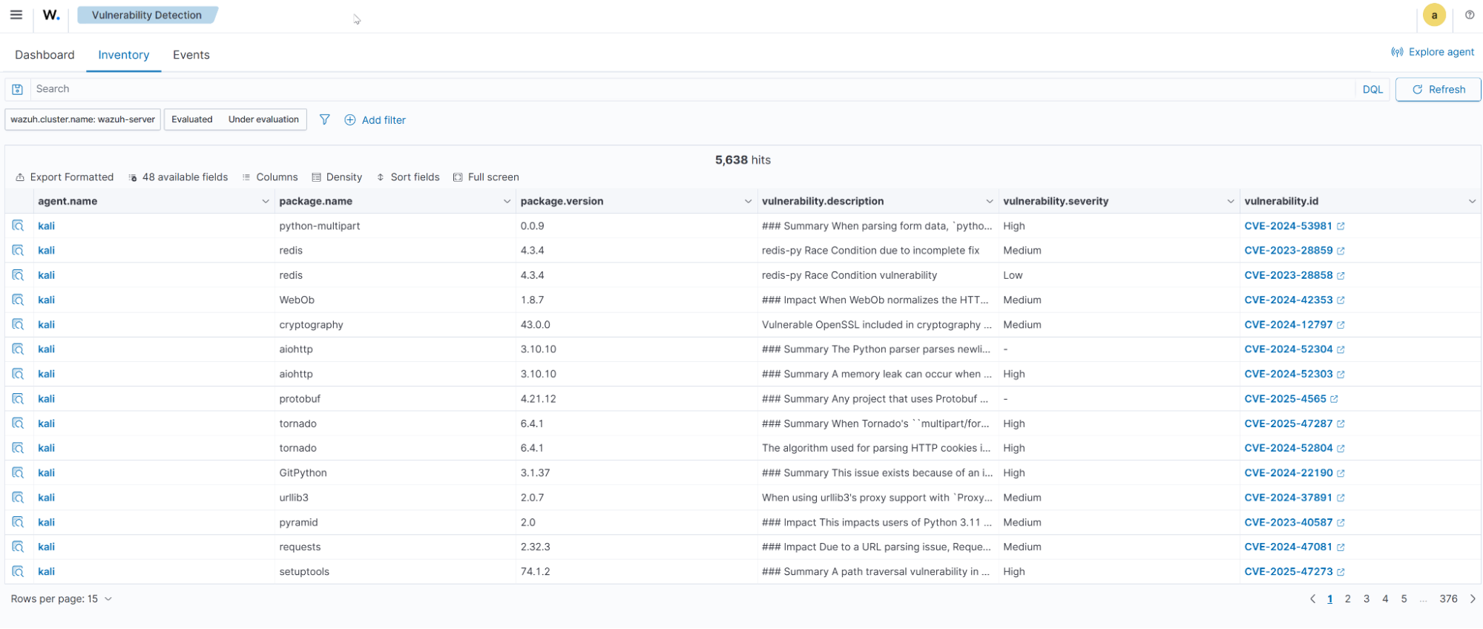This screenshot has height=629, width=1483.
Task: Click the Wazuh home logo
Action: [51, 15]
